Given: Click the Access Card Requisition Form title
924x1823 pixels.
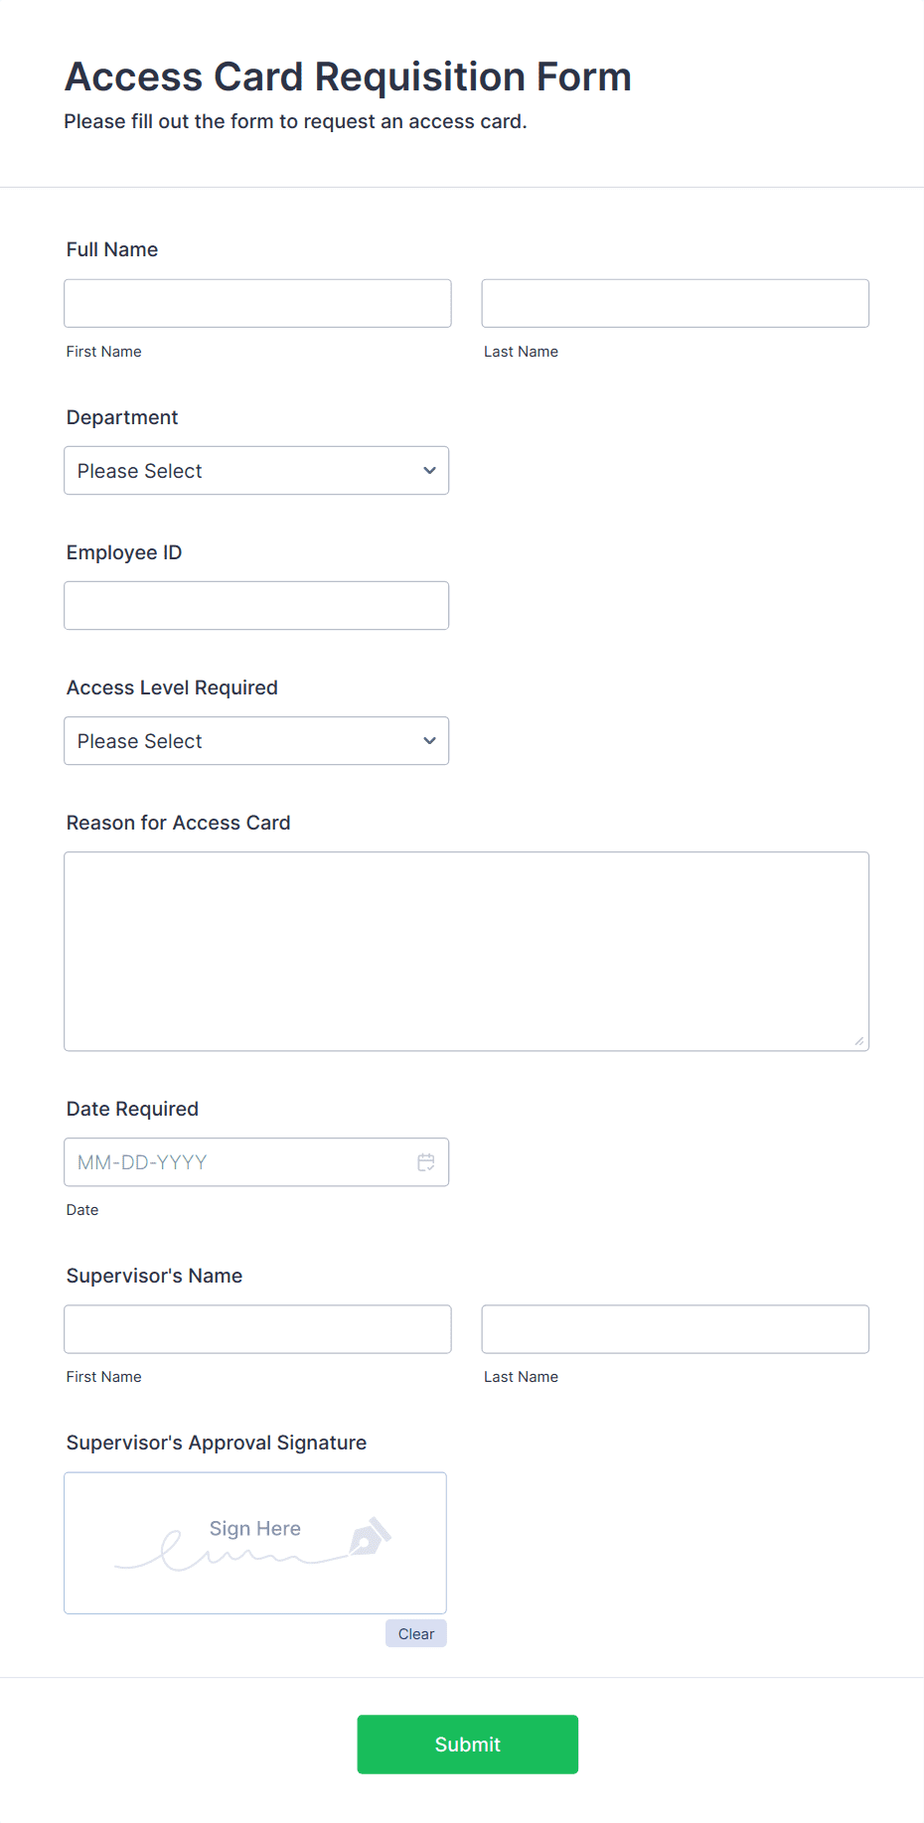Looking at the screenshot, I should pyautogui.click(x=348, y=76).
